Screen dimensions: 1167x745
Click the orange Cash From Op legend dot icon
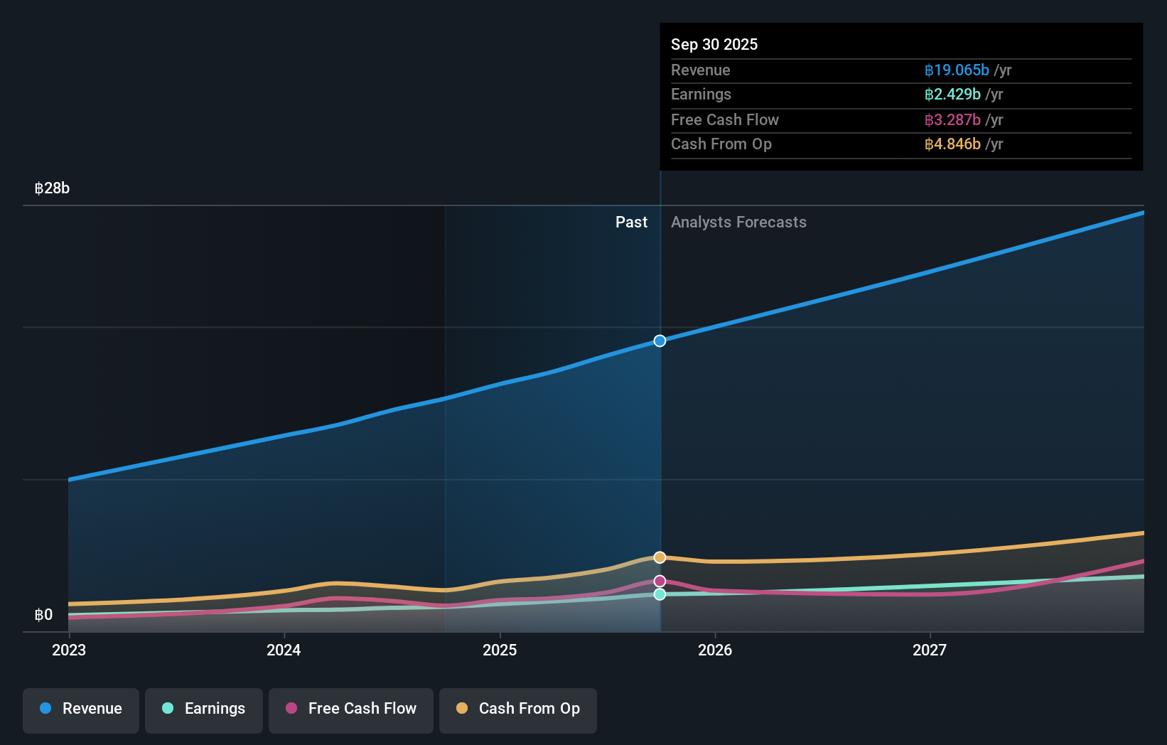[x=462, y=709]
